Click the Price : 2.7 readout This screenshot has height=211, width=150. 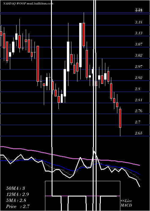click(x=18, y=206)
